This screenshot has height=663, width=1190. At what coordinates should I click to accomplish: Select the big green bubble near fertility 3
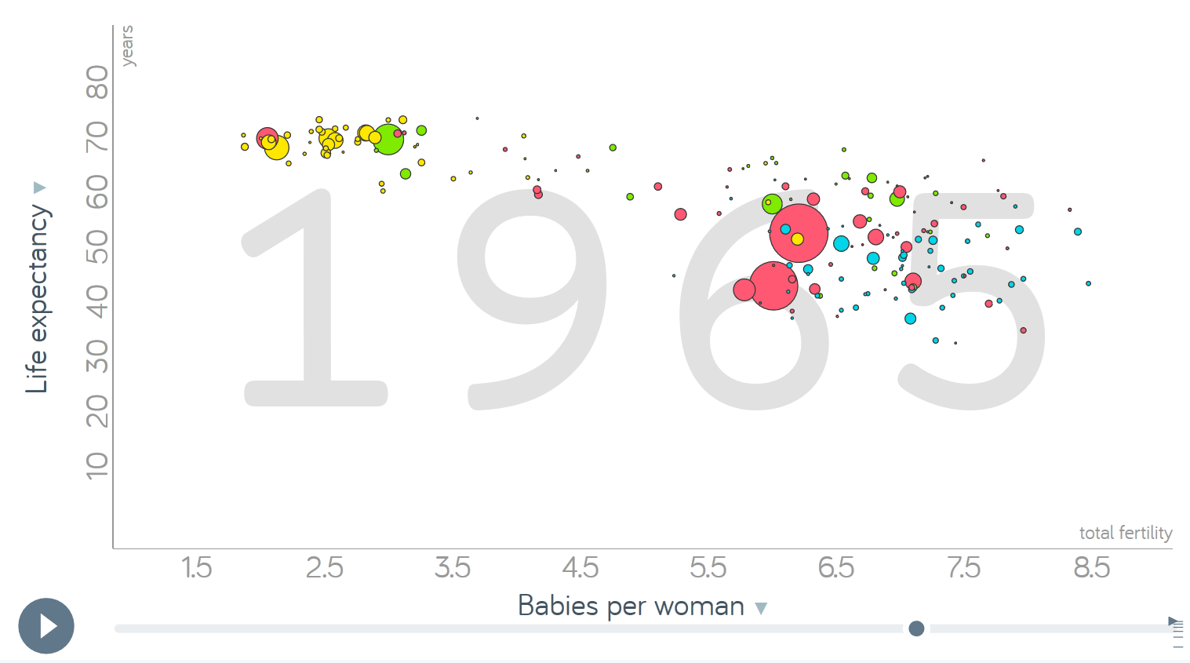tap(388, 138)
